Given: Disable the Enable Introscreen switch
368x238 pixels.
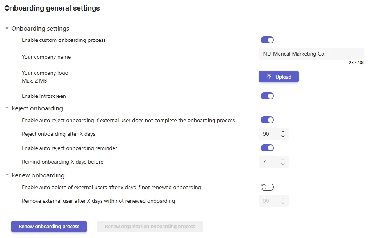Looking at the screenshot, I should (267, 96).
